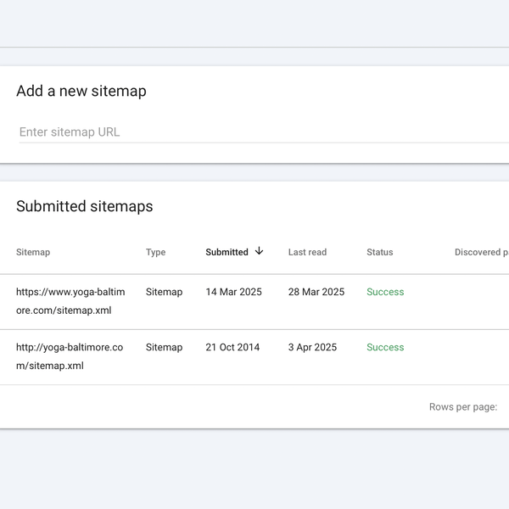
Task: Click the Submitted sitemaps heading
Action: pyautogui.click(x=84, y=206)
